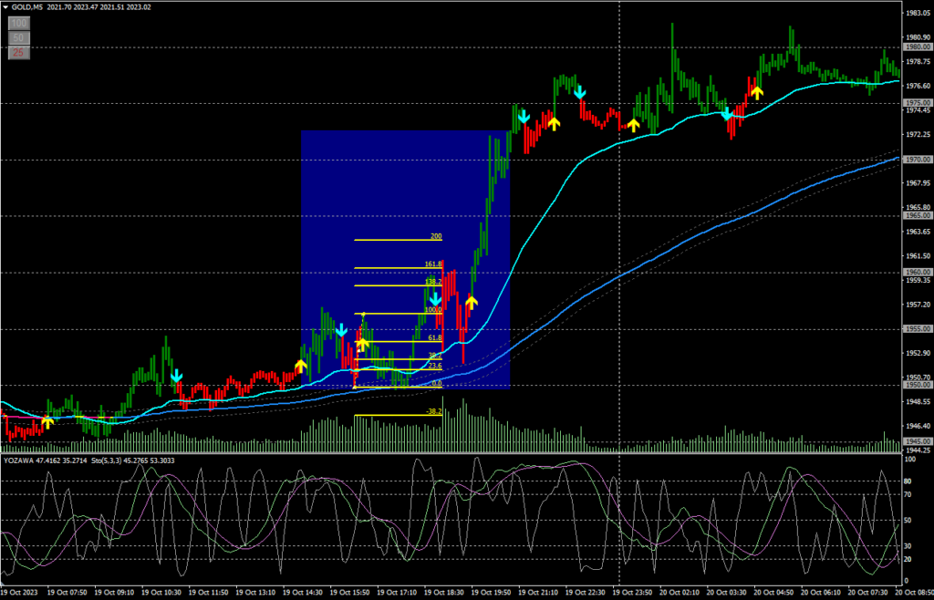Select the Fibonacci 200 level label

pyautogui.click(x=436, y=236)
